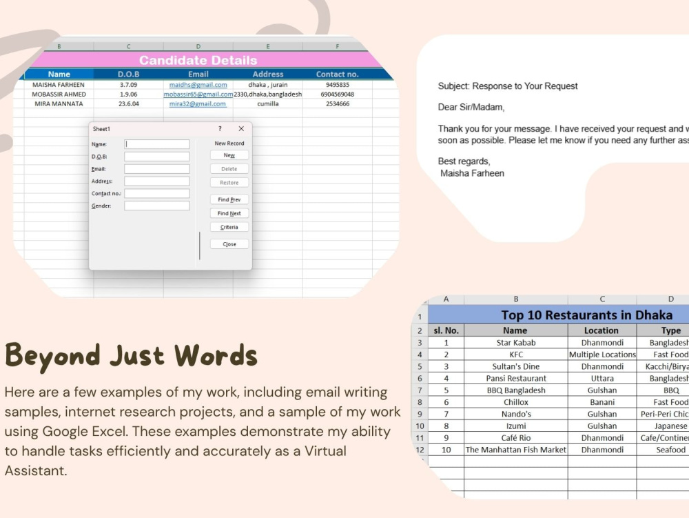Select column C header in candidate sheet

128,46
